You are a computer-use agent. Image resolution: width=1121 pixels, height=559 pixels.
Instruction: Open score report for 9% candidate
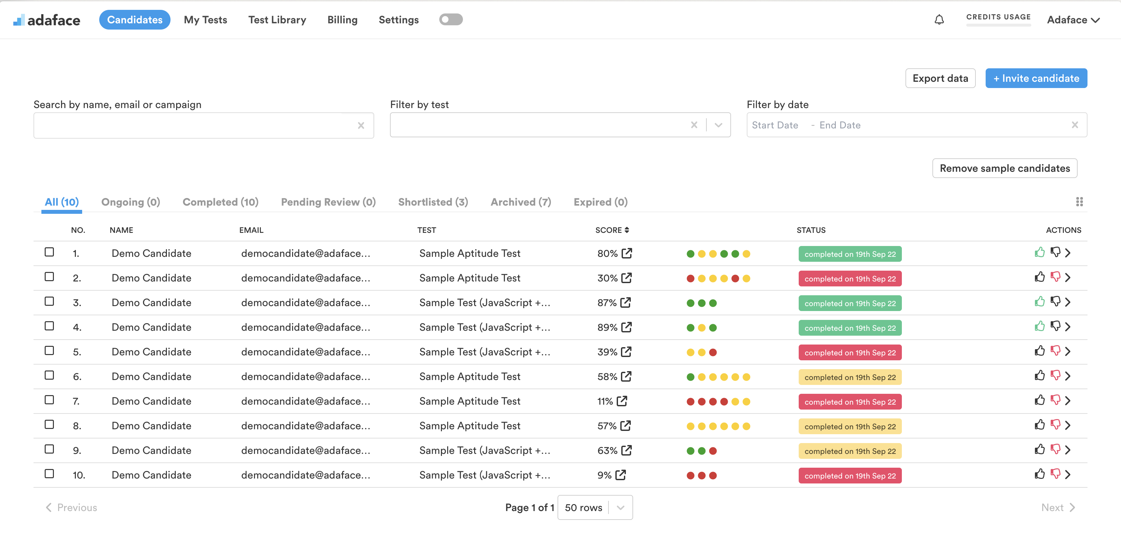coord(621,475)
